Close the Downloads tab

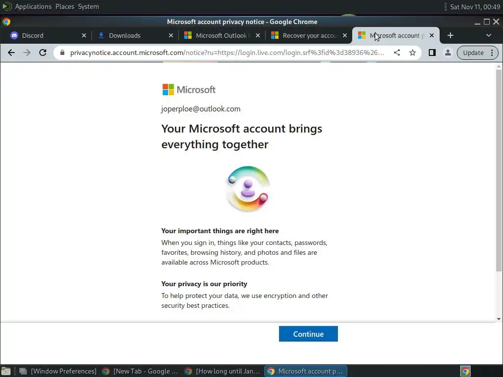tap(170, 35)
